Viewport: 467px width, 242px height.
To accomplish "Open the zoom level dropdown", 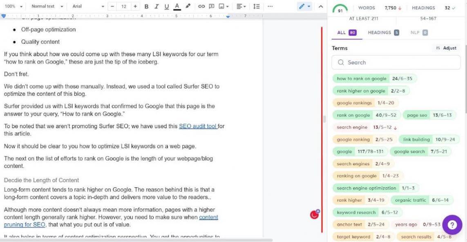I will pos(13,7).
